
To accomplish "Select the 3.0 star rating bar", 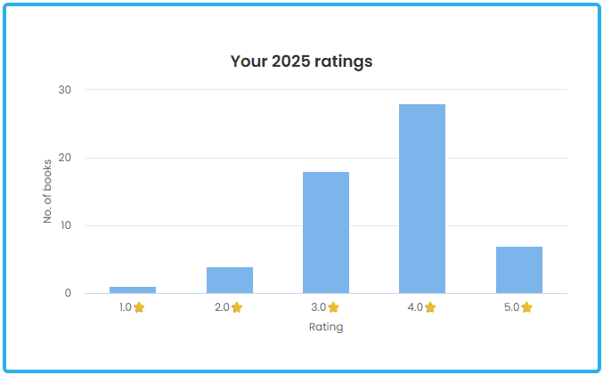I will 326,232.
